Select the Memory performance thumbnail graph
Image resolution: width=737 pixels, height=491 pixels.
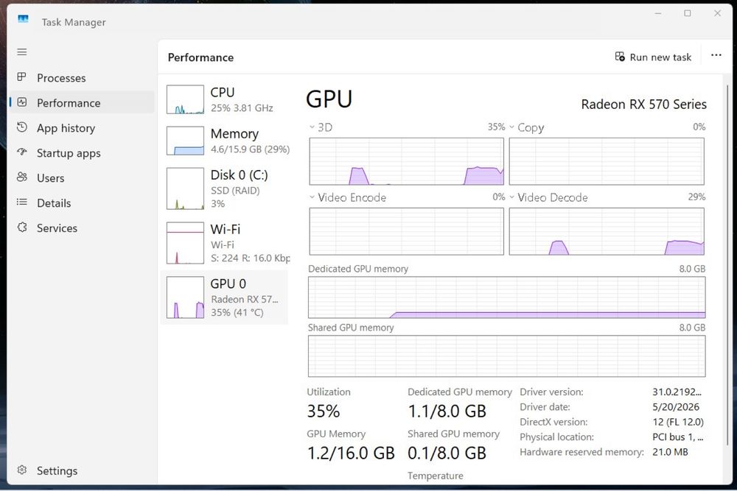point(185,141)
